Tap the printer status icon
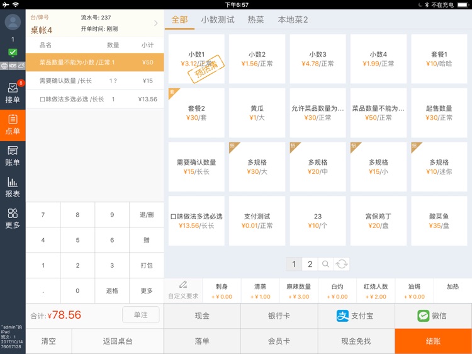472x354 pixels. tap(4, 66)
